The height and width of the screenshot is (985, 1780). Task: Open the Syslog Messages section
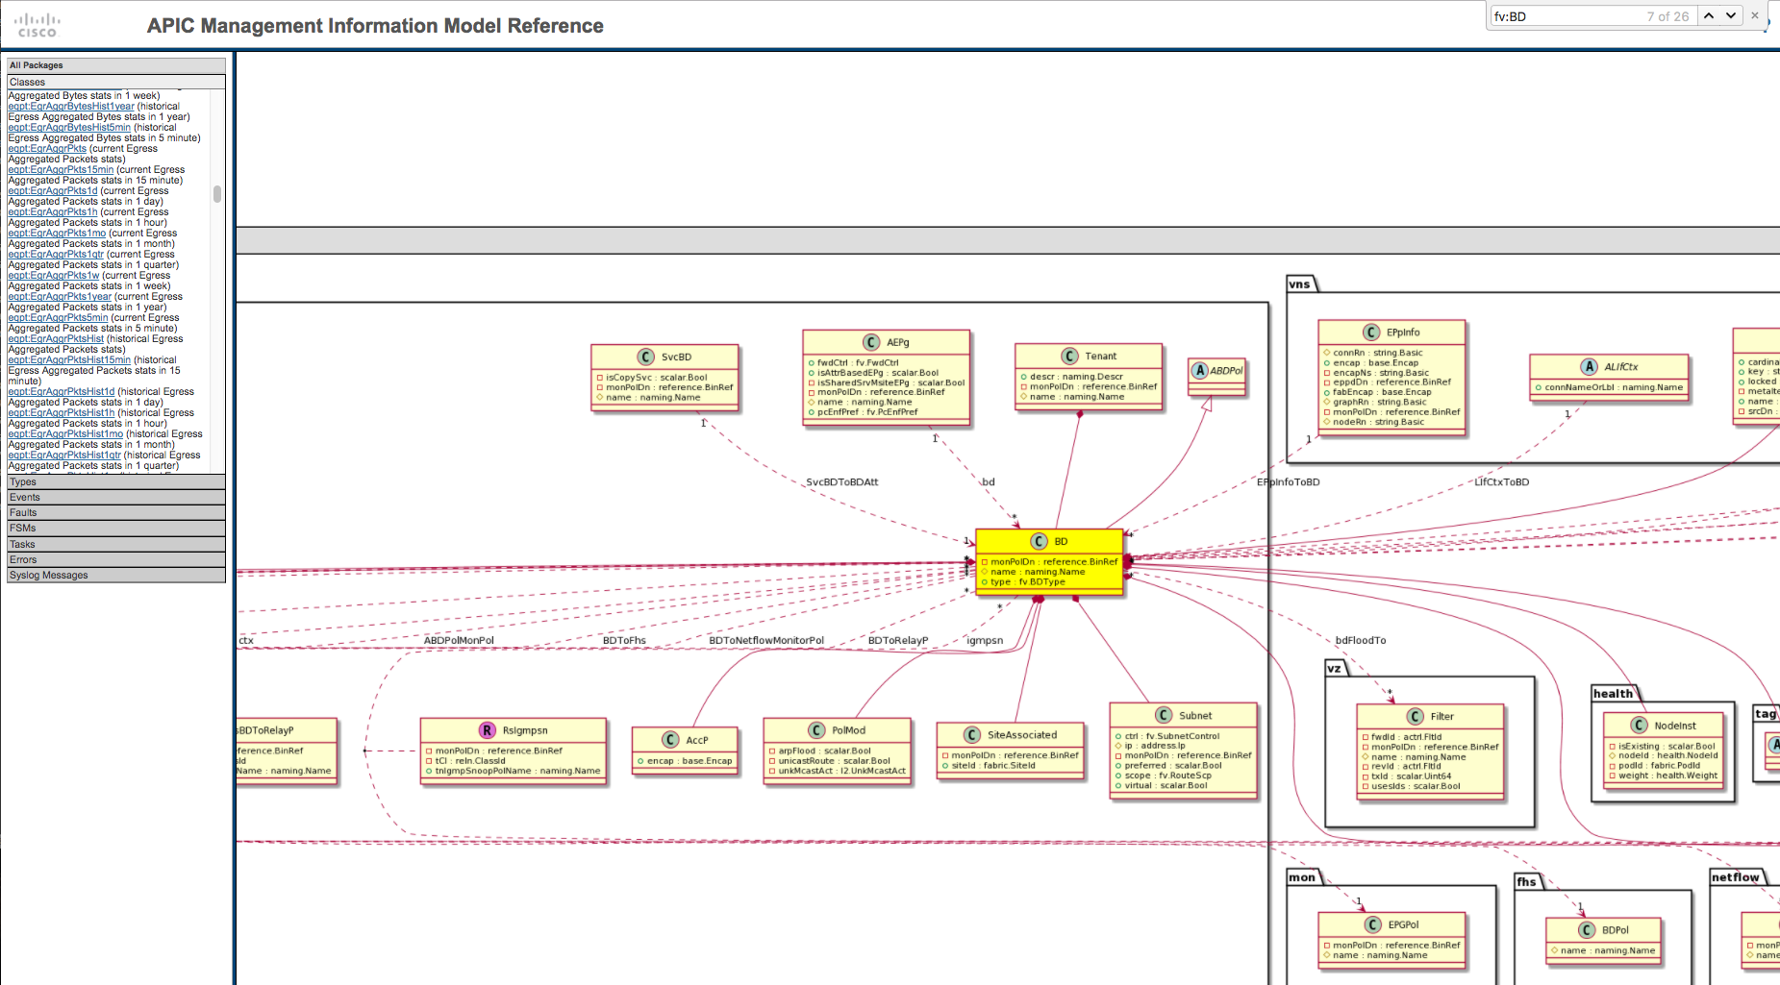[x=115, y=575]
